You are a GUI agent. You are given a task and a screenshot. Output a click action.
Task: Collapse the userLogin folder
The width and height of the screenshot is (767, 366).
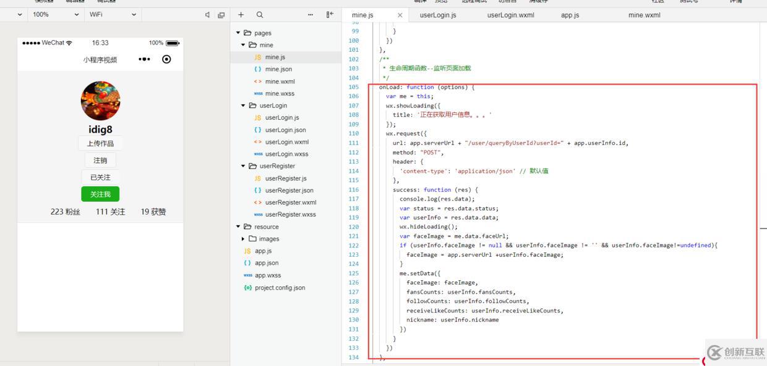pyautogui.click(x=273, y=106)
